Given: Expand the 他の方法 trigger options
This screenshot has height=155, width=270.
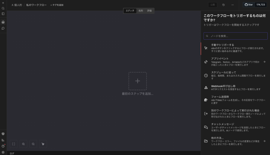Looking at the screenshot, I should pos(235,141).
